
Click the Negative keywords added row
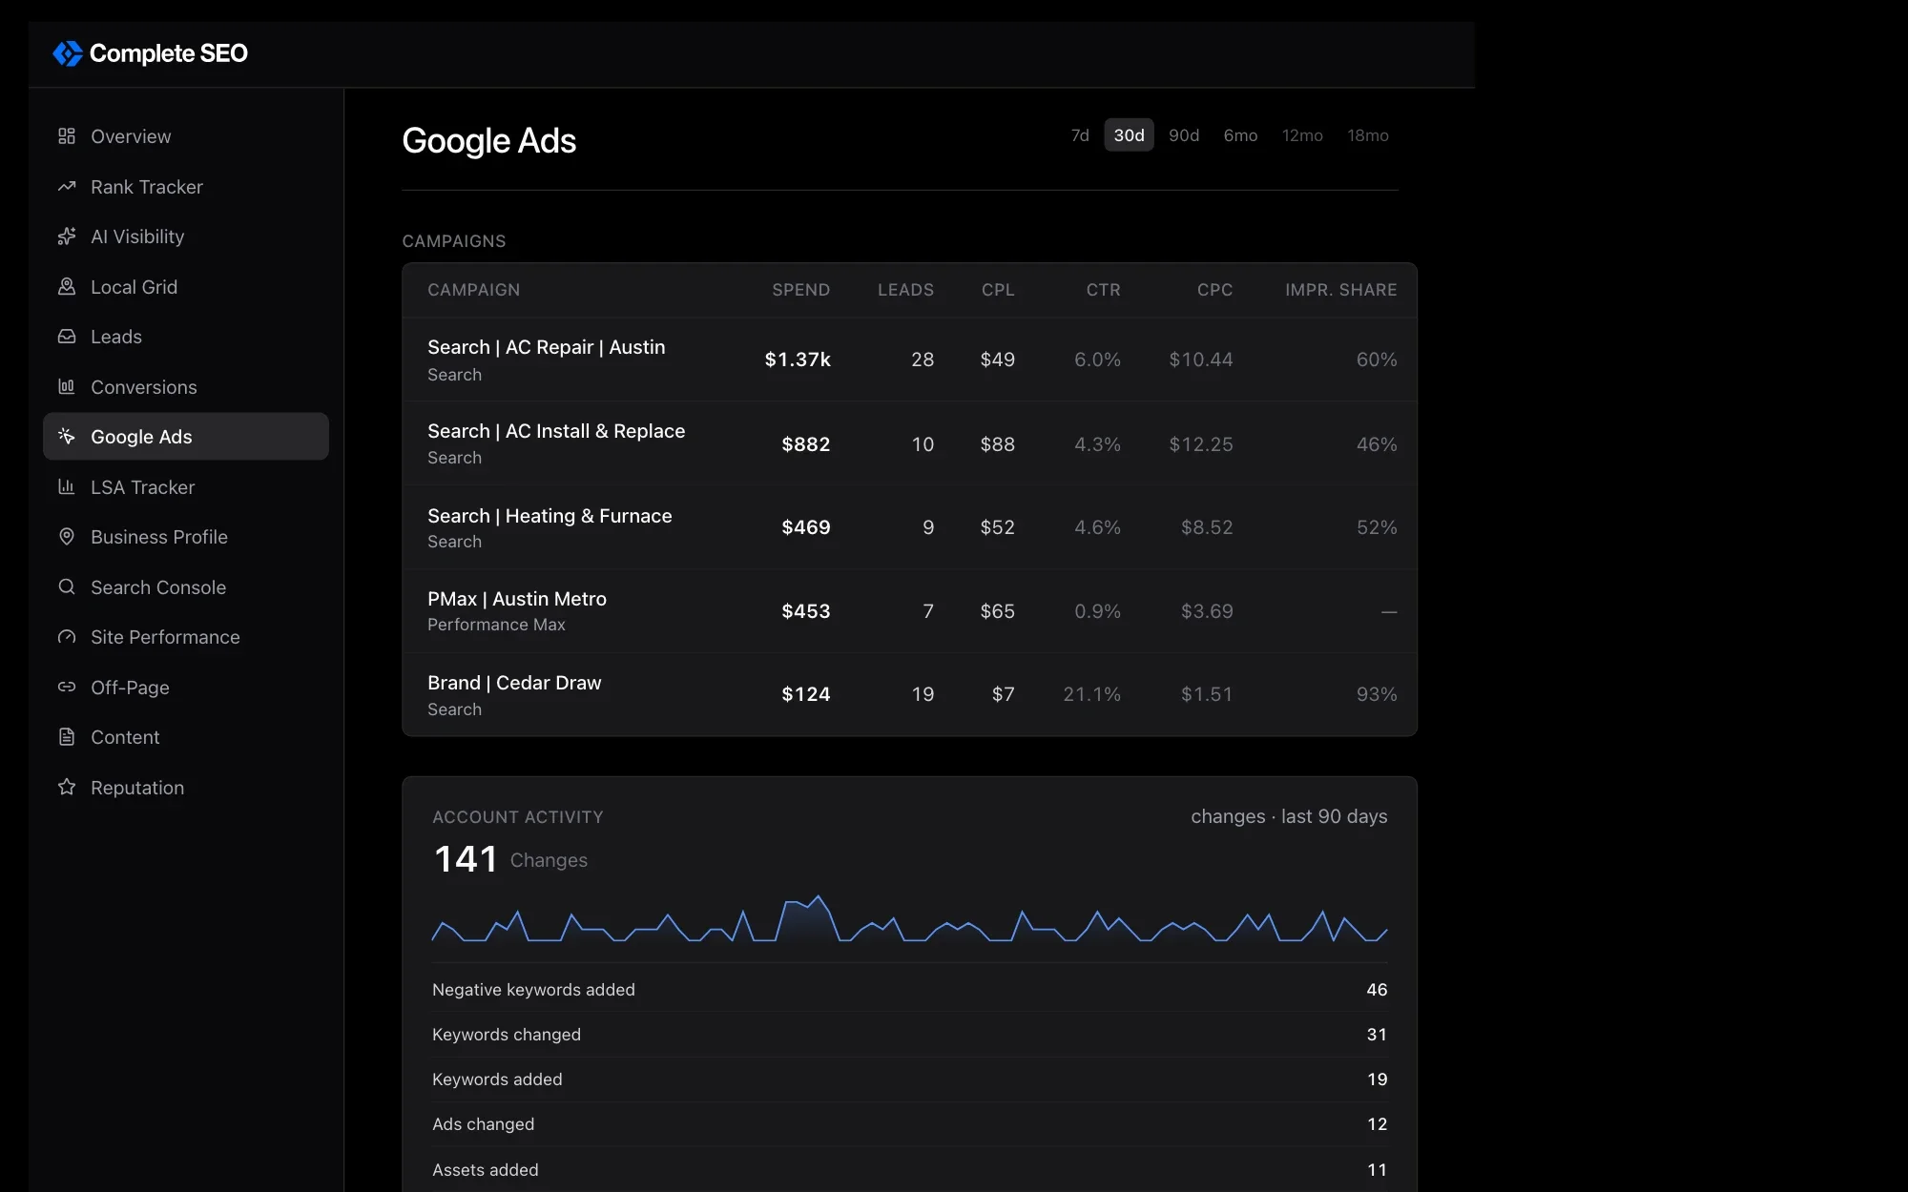tap(909, 990)
